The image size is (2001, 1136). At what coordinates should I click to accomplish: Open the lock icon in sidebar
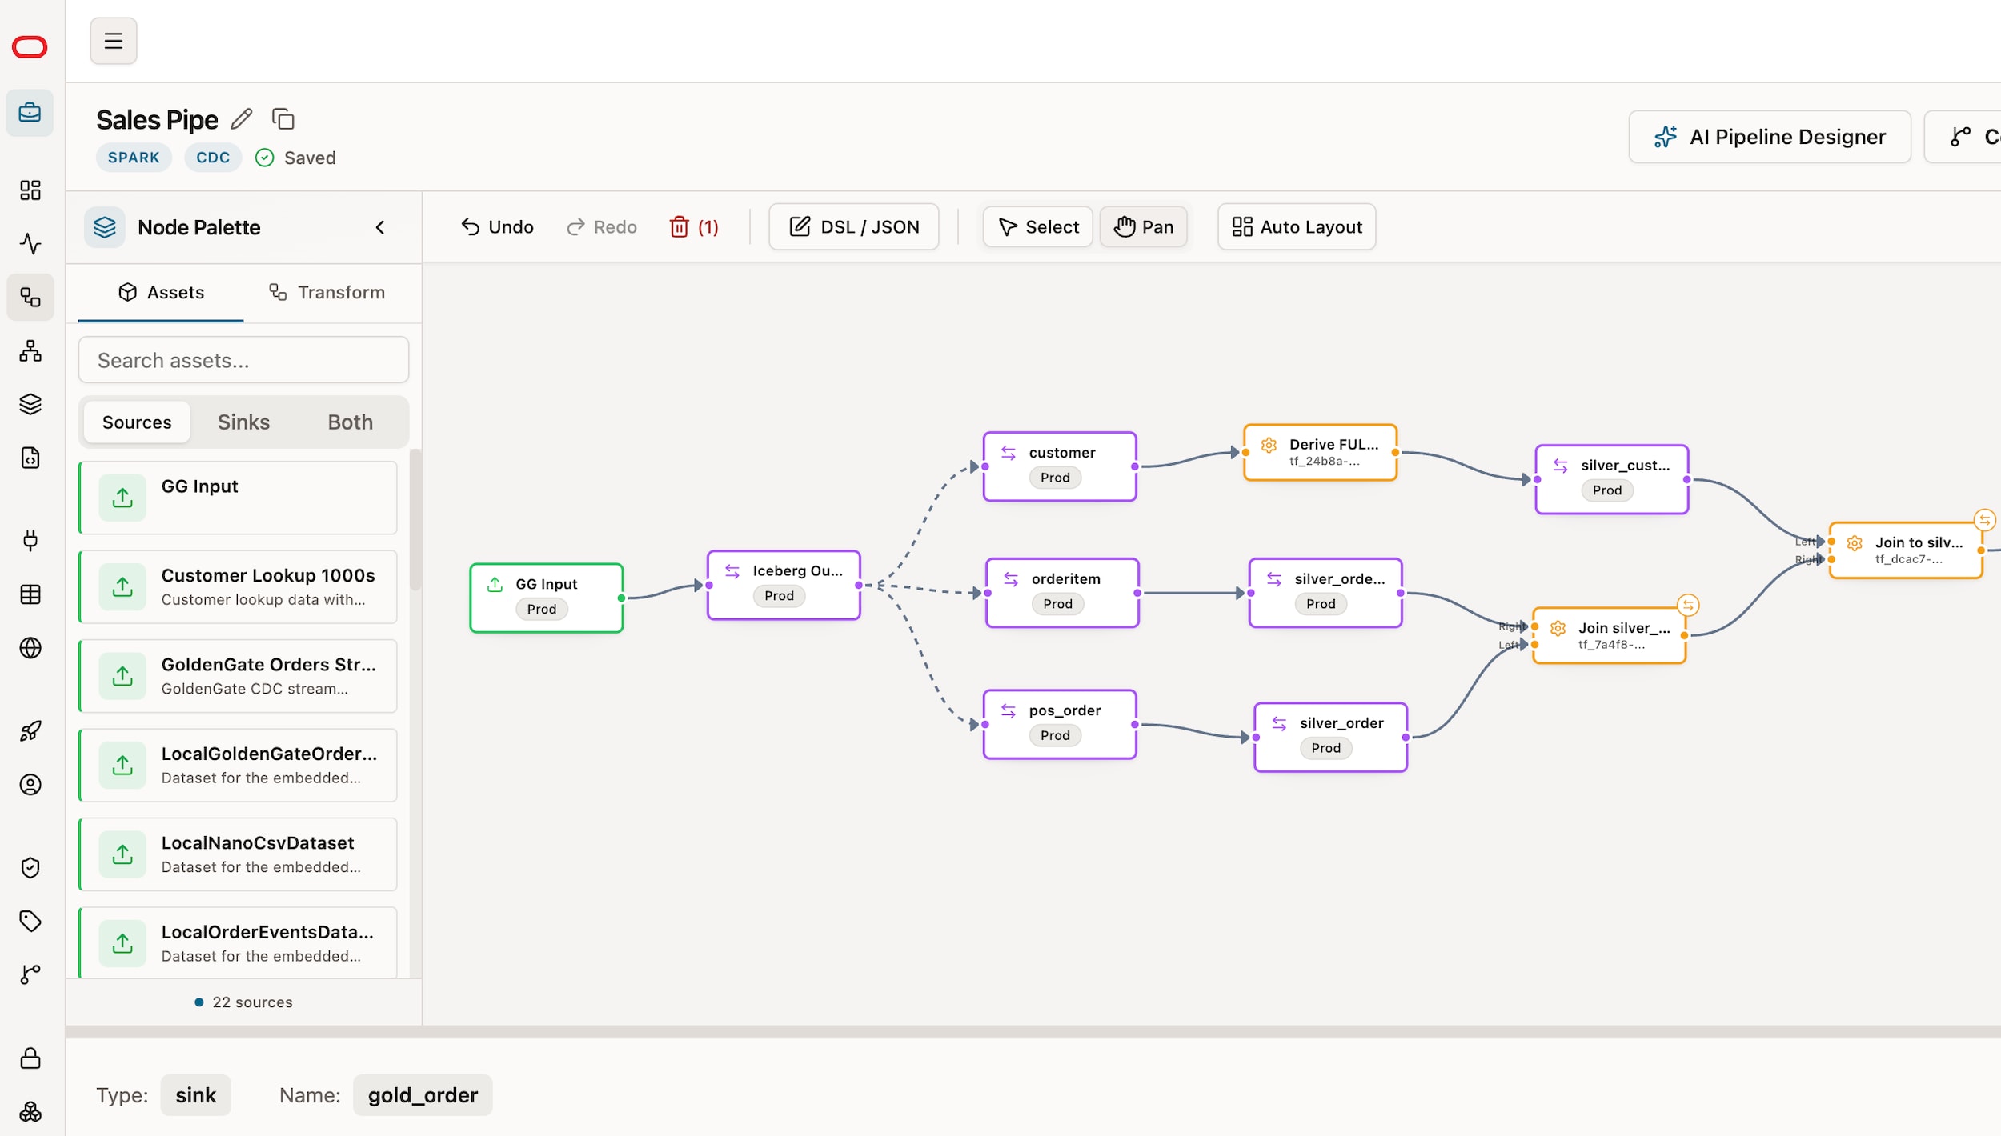[x=30, y=1058]
